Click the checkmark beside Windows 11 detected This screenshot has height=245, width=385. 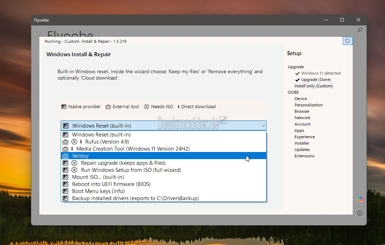click(297, 73)
